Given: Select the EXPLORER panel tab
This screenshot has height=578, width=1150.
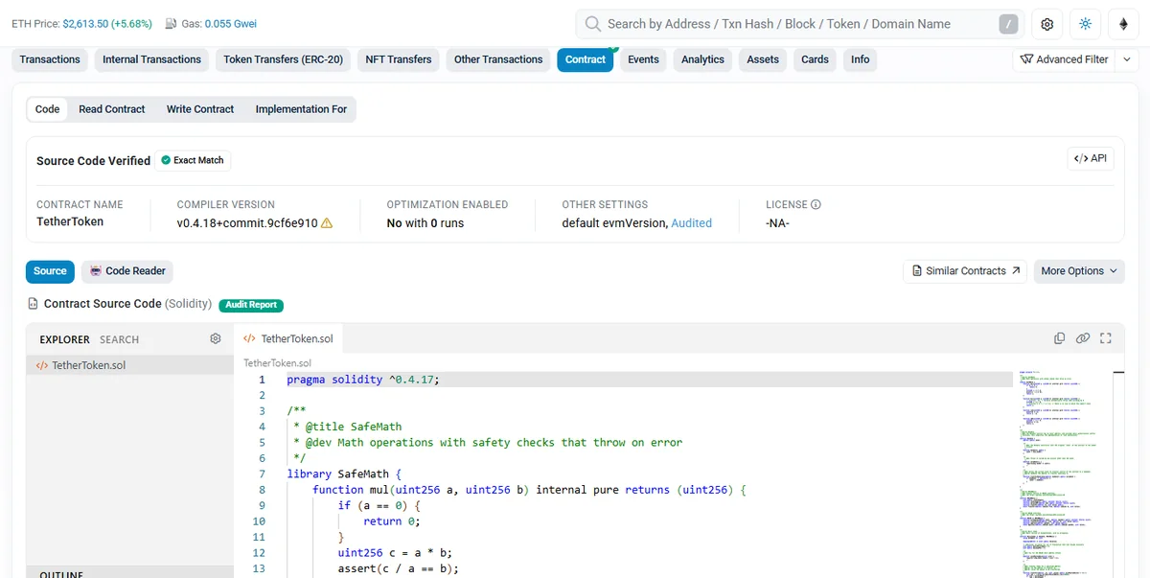Looking at the screenshot, I should (65, 339).
